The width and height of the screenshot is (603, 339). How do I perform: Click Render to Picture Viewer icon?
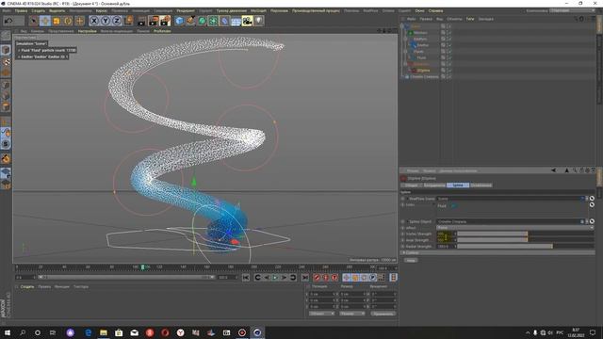coord(154,21)
